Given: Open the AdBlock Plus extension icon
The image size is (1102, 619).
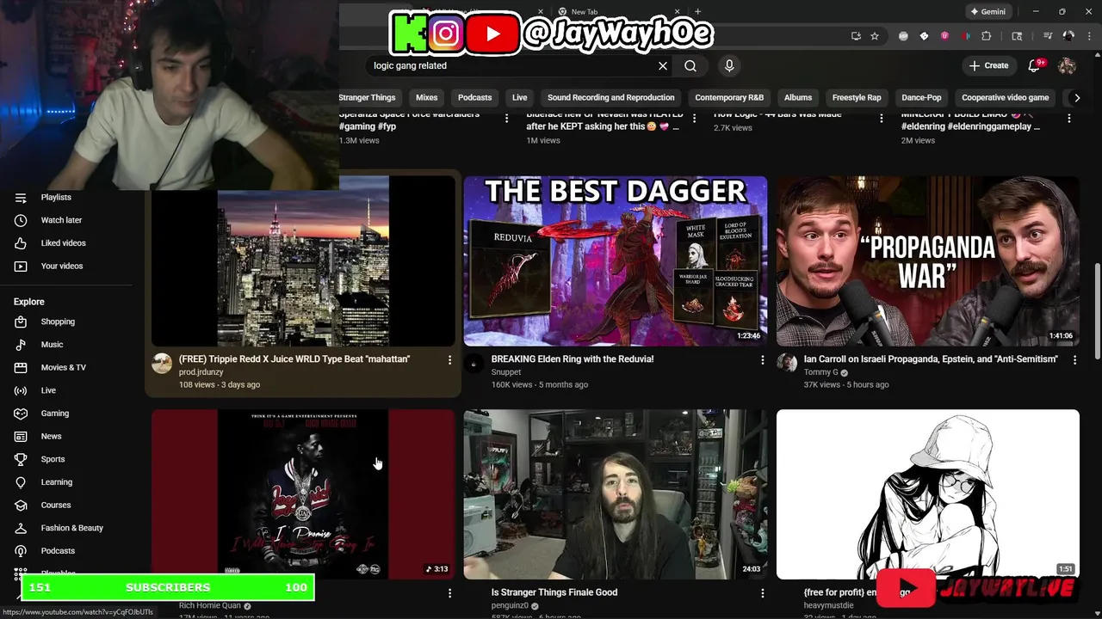Looking at the screenshot, I should tap(903, 36).
